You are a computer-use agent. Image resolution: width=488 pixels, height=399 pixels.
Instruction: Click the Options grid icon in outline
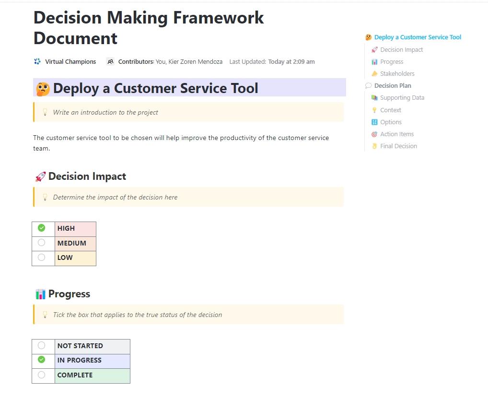374,122
